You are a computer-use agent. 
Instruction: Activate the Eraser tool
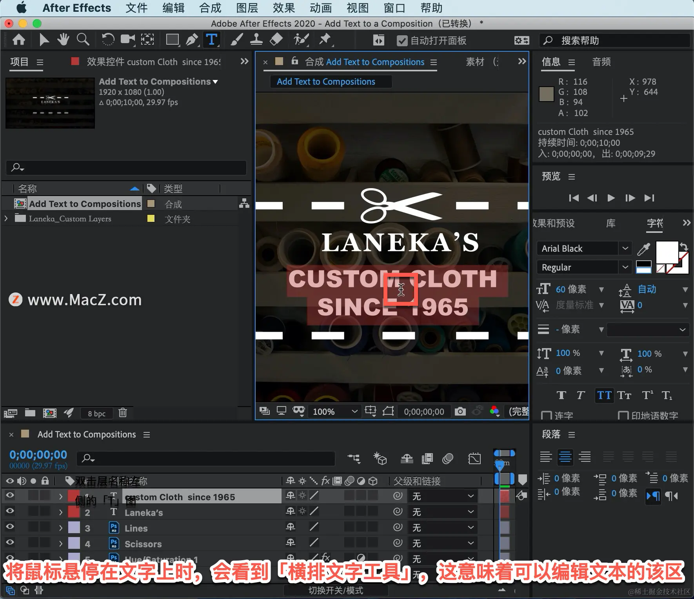click(276, 40)
